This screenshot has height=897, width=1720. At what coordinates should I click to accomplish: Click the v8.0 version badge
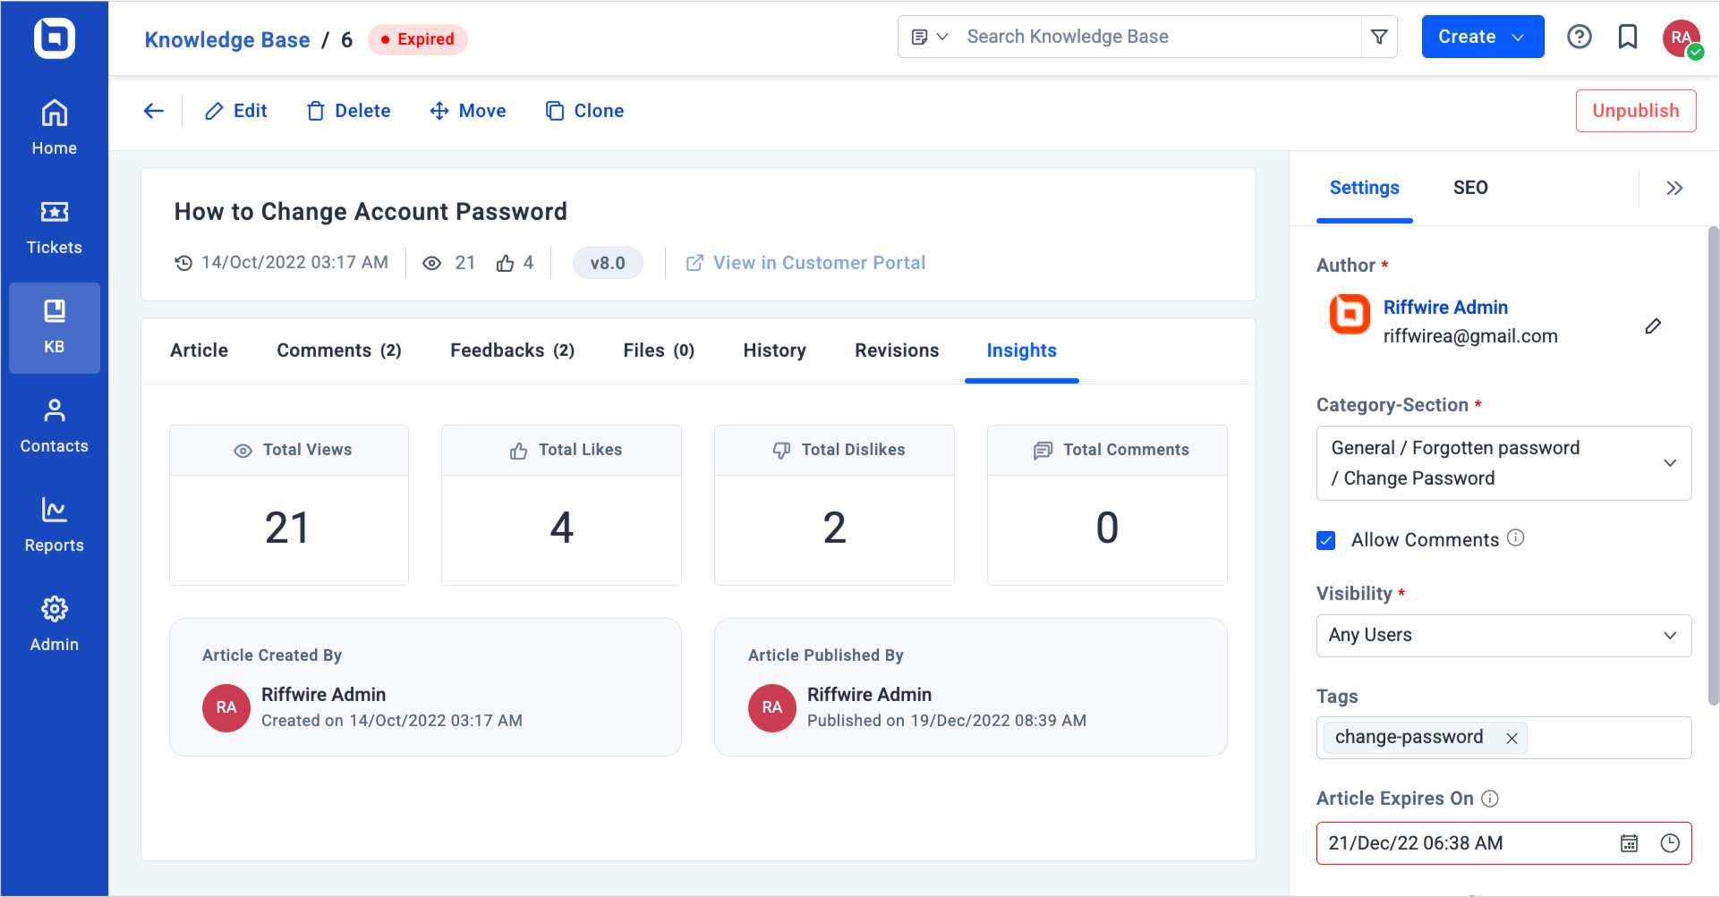pyautogui.click(x=608, y=263)
